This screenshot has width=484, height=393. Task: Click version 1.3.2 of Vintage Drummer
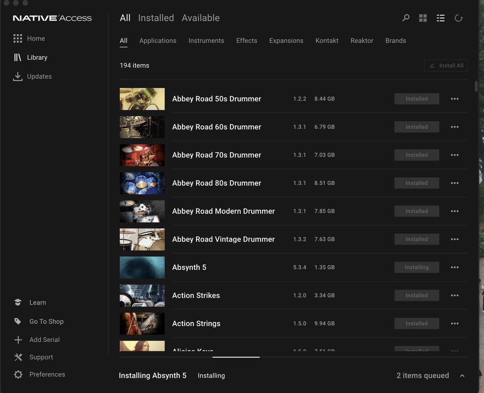[300, 239]
